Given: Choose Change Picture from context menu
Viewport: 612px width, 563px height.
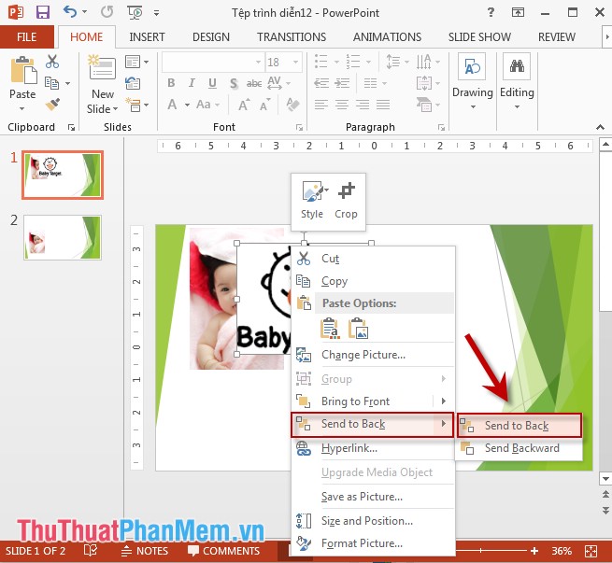Looking at the screenshot, I should pyautogui.click(x=373, y=355).
